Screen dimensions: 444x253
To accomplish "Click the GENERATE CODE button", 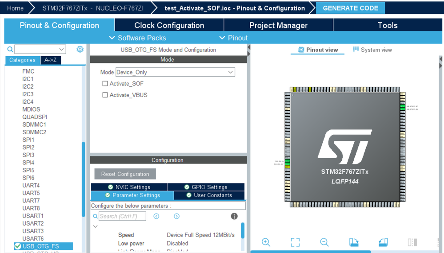I will (x=350, y=8).
